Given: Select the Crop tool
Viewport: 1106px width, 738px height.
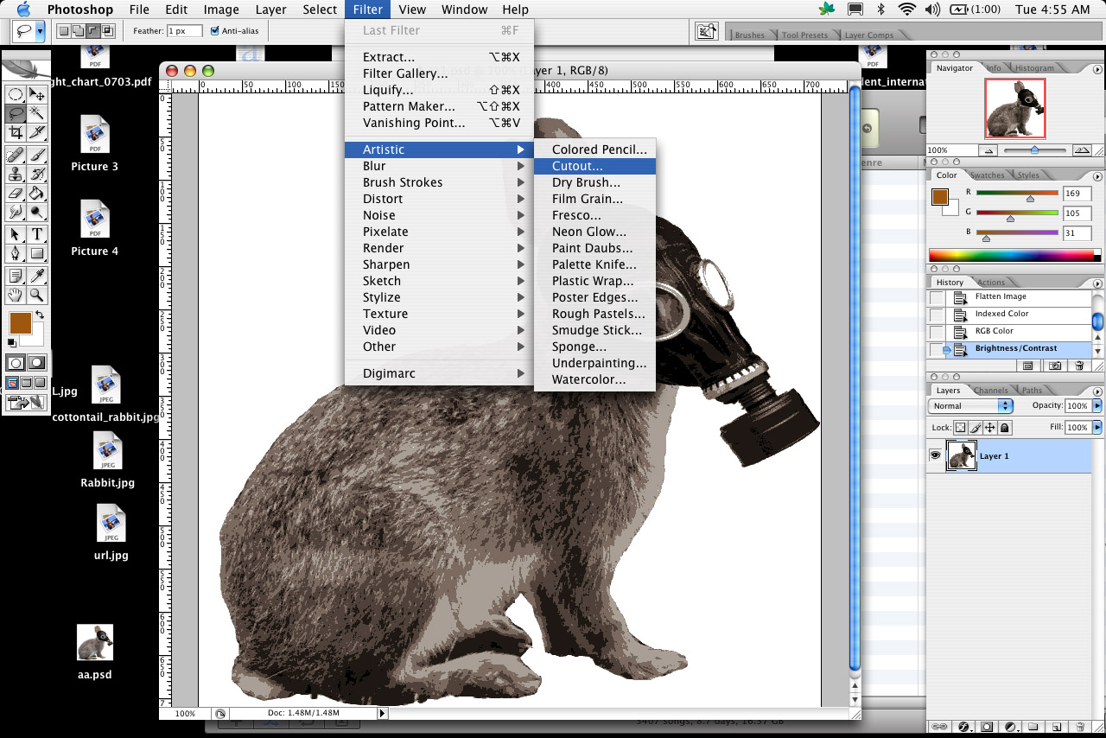Looking at the screenshot, I should [16, 132].
